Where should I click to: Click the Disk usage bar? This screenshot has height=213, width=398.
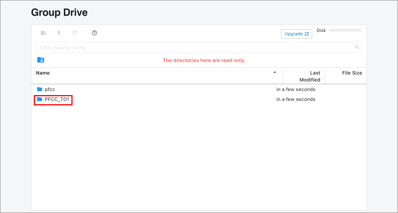pos(345,30)
